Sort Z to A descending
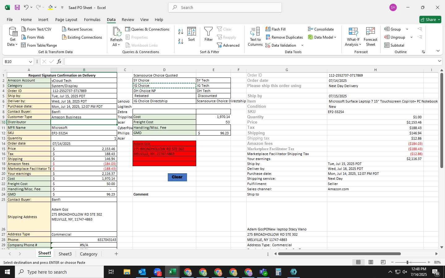 point(181,41)
